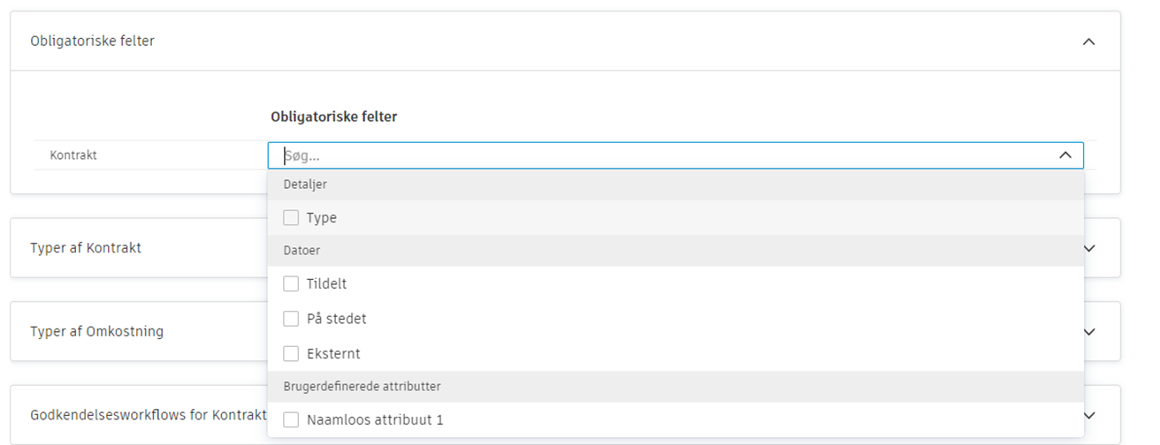Collapse the Obligatoriske felter section chevron
The image size is (1160, 445).
coord(1088,41)
